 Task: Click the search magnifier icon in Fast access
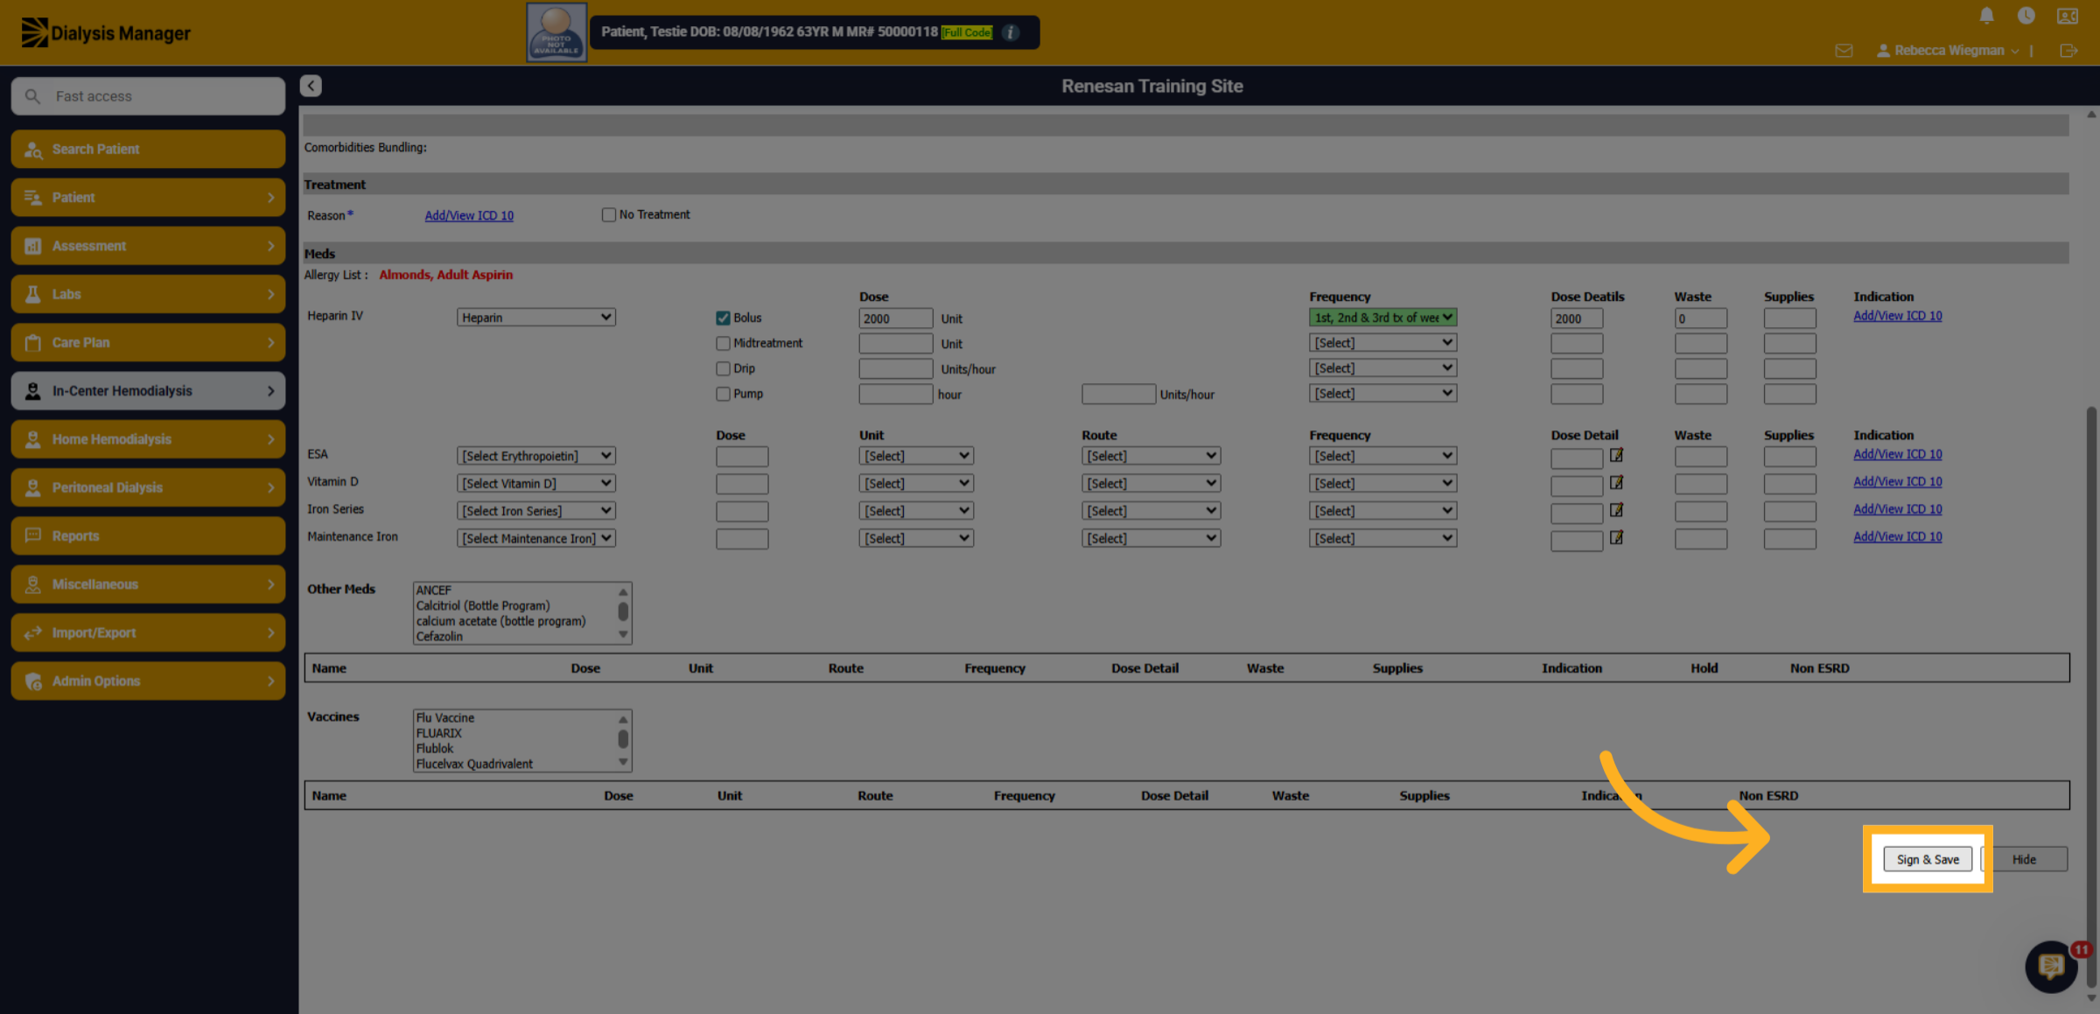pos(32,96)
